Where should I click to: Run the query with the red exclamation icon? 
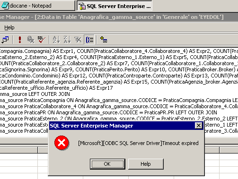(x=20, y=40)
